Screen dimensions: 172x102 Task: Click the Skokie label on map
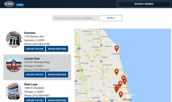[104, 57]
